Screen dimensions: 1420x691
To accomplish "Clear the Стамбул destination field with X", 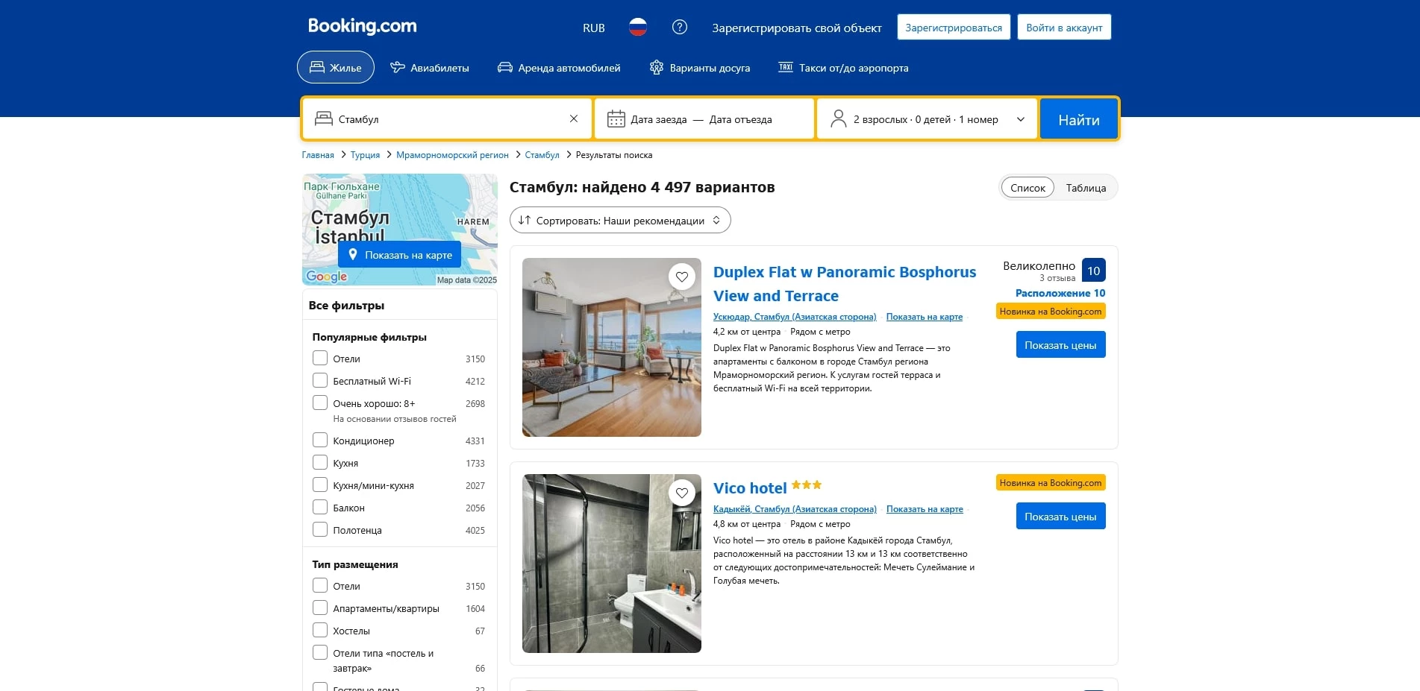I will 573,119.
